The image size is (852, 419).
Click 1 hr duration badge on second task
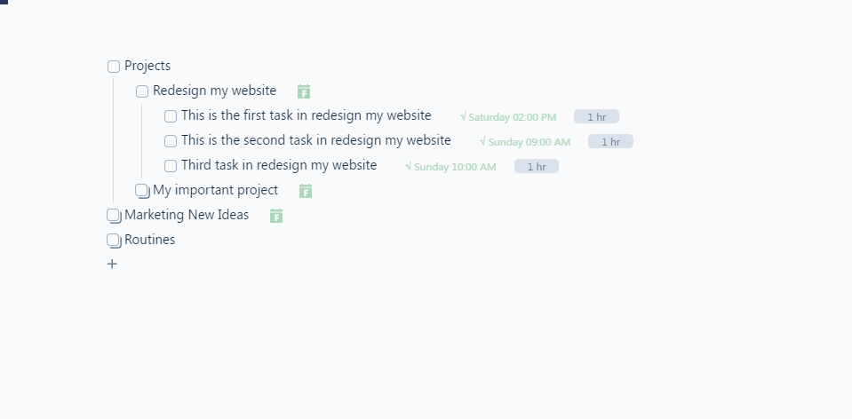pos(610,142)
